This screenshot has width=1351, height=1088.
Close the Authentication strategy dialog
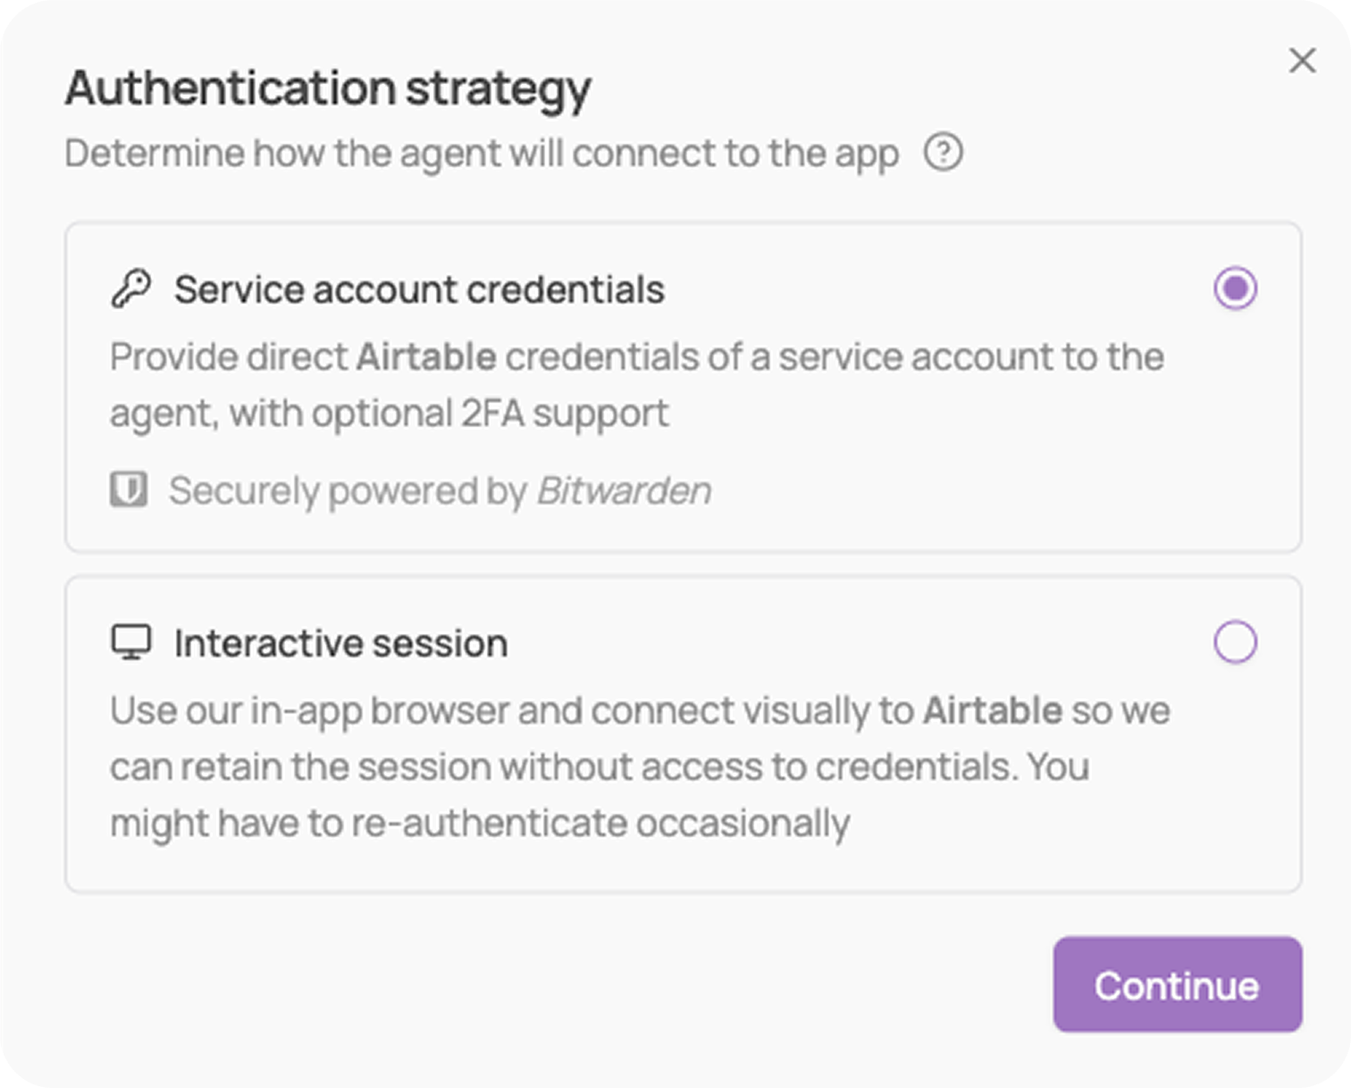click(1302, 61)
